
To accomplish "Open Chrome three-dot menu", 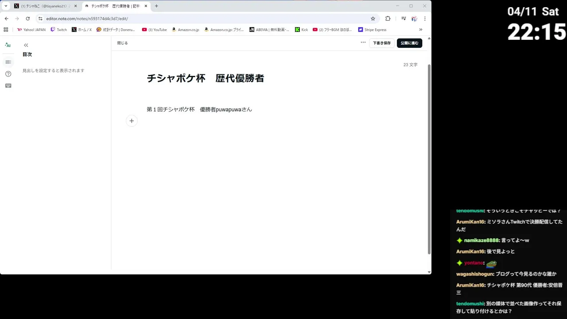I will (425, 19).
